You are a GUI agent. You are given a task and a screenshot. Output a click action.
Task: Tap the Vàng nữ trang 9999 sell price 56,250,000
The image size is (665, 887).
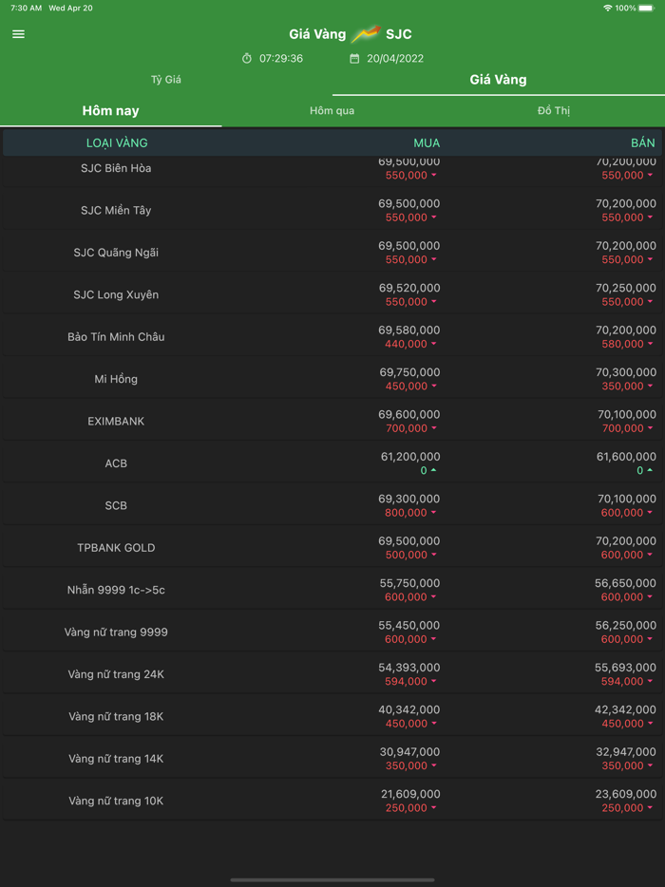(626, 625)
